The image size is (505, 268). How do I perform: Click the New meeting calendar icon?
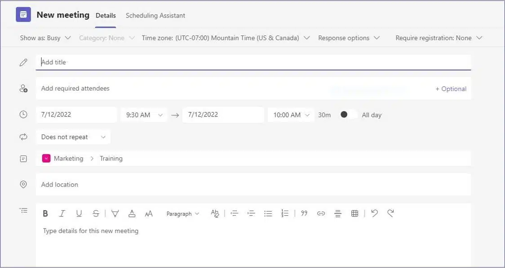pos(23,15)
